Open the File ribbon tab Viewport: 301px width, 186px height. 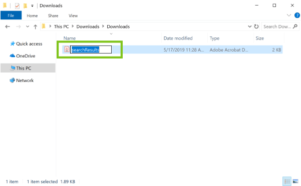(x=11, y=15)
